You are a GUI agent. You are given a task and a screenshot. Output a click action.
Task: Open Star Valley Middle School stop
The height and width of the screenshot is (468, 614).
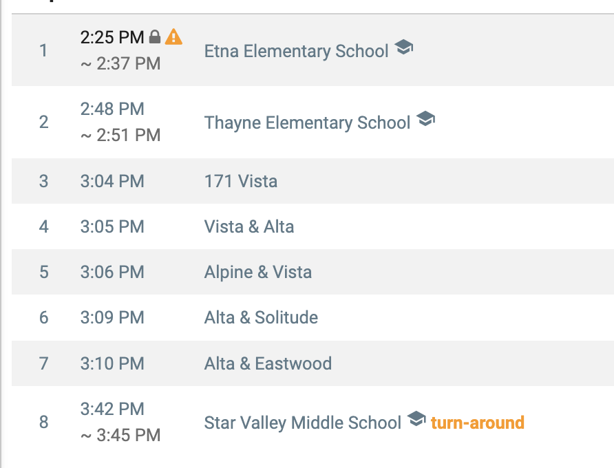303,423
